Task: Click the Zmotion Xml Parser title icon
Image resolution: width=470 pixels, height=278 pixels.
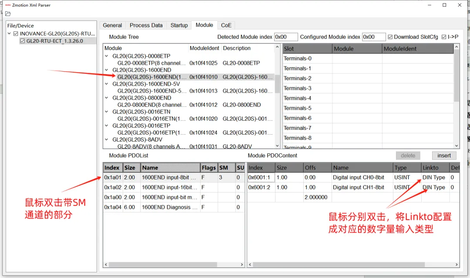Action: 8,5
